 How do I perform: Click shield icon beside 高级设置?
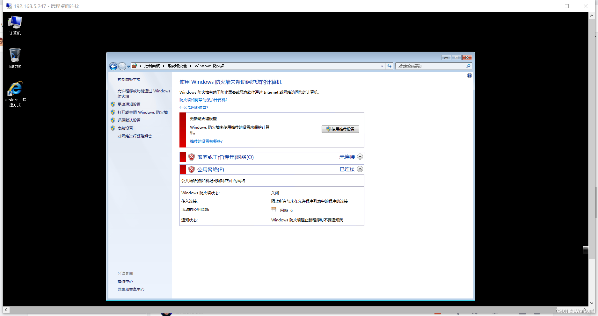[x=113, y=128]
